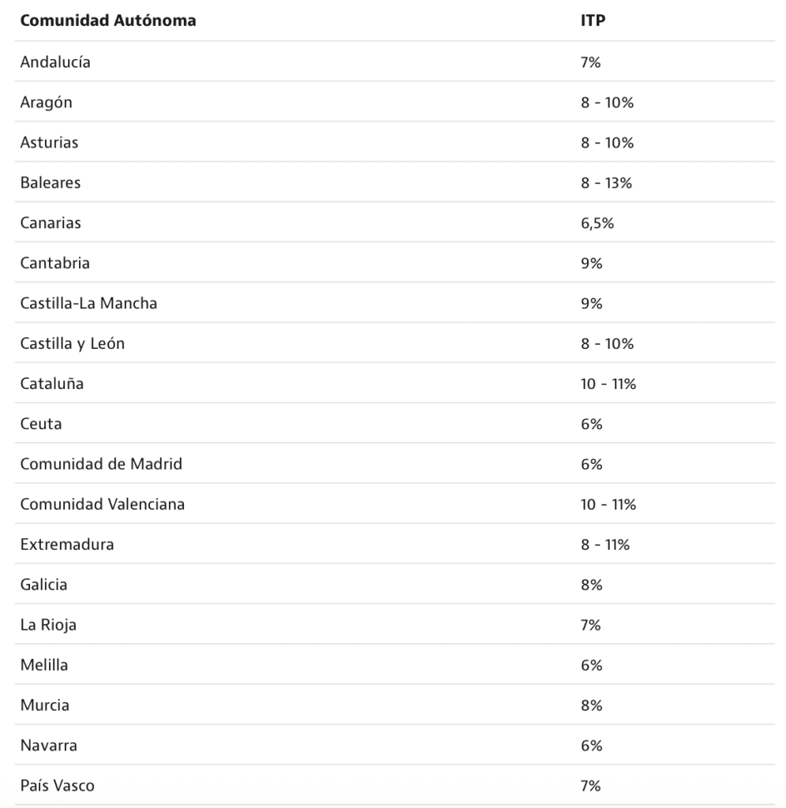Select the La Rioja cell
The width and height of the screenshot is (786, 808).
(x=48, y=625)
